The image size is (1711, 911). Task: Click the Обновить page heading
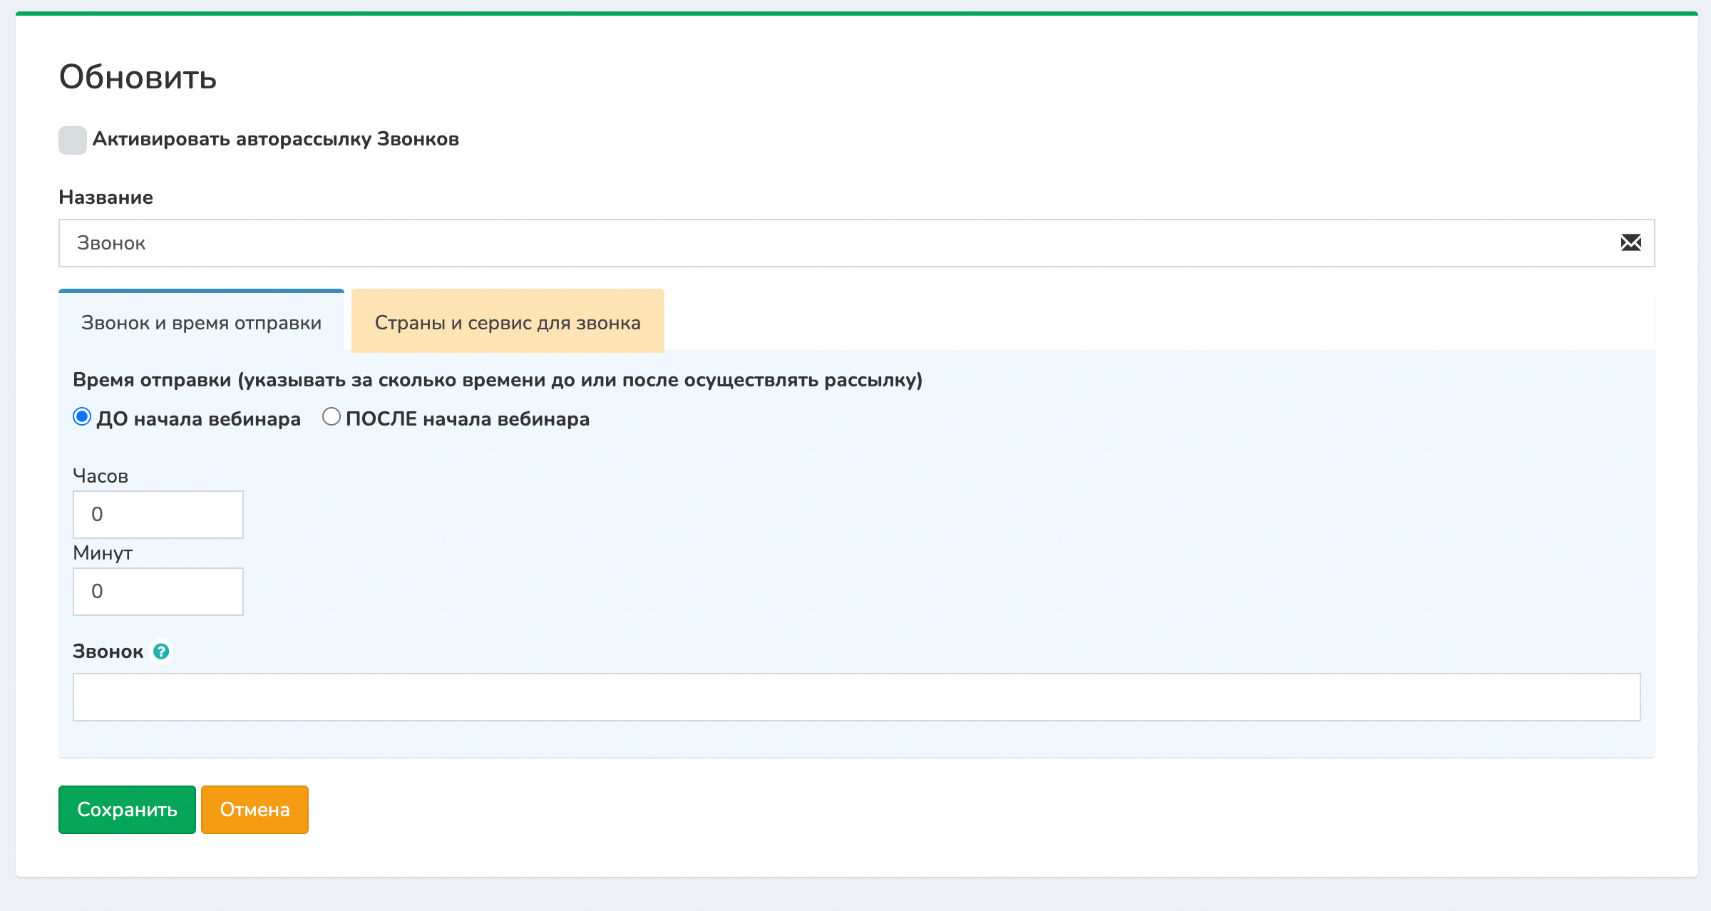(138, 77)
